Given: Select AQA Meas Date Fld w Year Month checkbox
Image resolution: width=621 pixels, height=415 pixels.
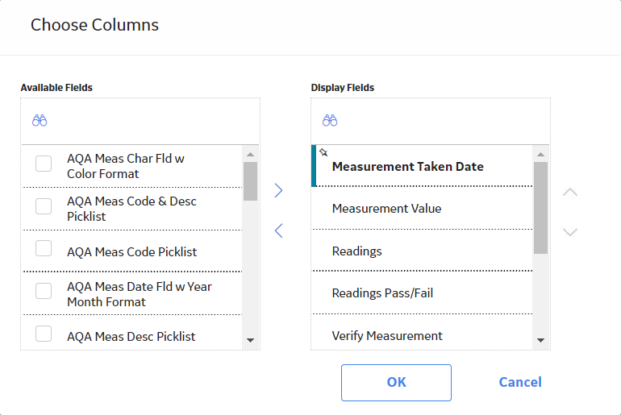Looking at the screenshot, I should coord(44,291).
